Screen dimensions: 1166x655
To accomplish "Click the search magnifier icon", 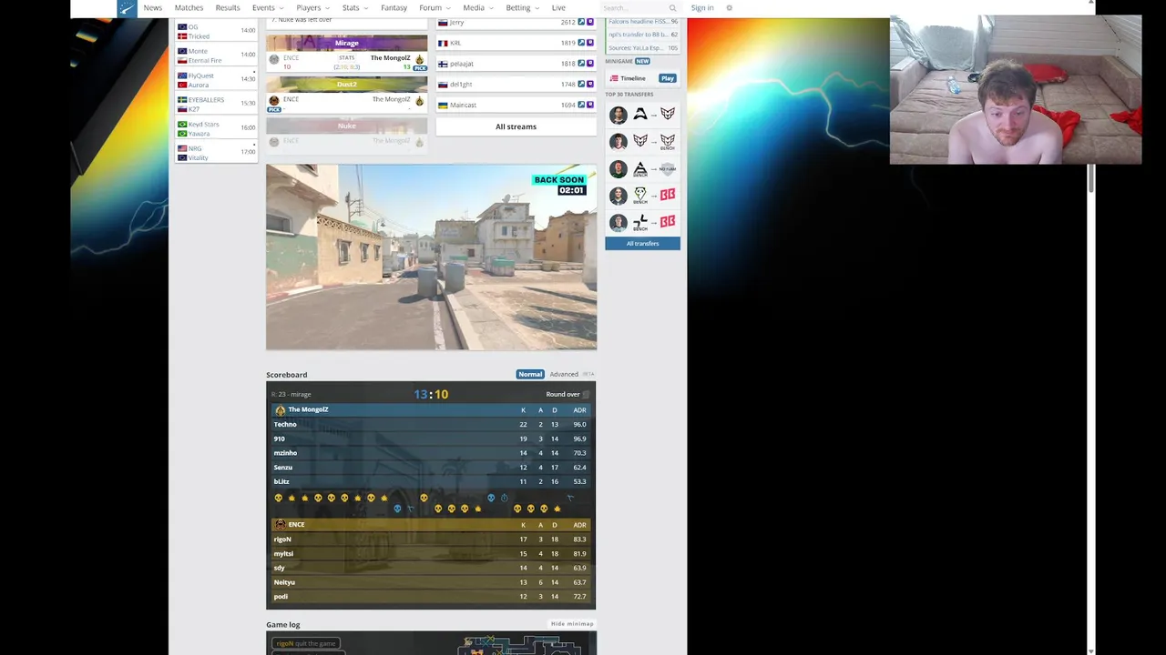I will point(673,8).
